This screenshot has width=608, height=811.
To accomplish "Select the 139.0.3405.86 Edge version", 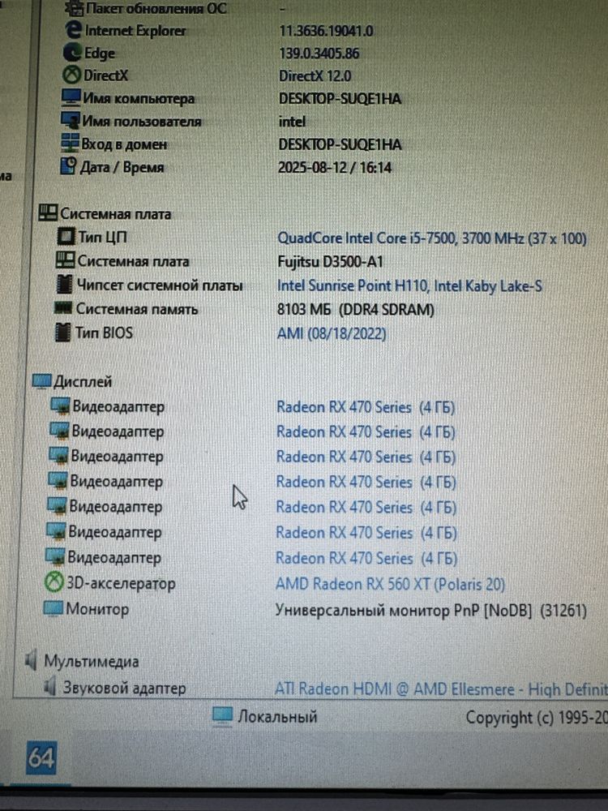I will pos(319,54).
